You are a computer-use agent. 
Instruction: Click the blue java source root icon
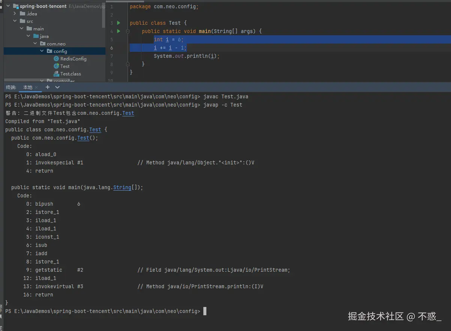click(36, 36)
